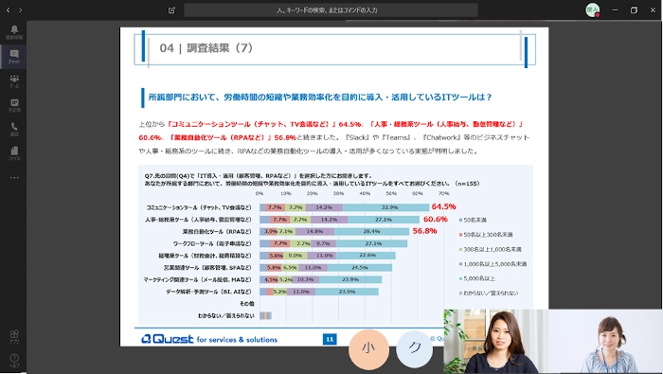The image size is (663, 374).
Task: Open the profile avatar menu
Action: pos(592,9)
